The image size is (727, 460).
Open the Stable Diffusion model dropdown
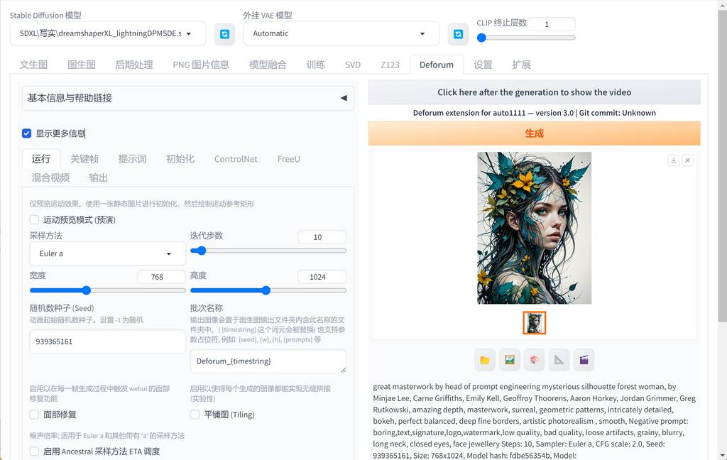(108, 33)
